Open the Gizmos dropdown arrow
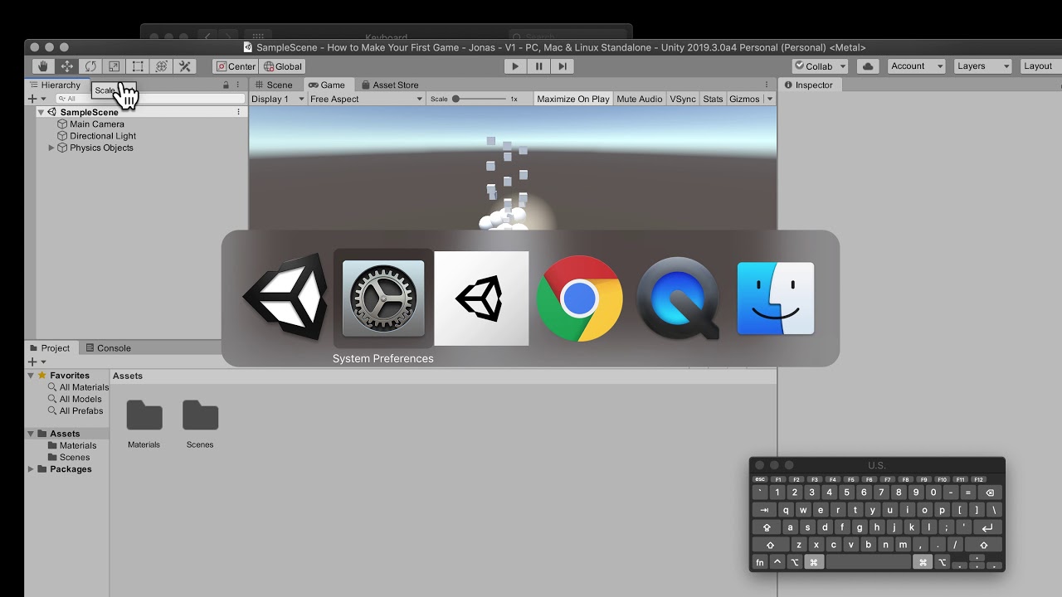The height and width of the screenshot is (597, 1062). click(769, 99)
